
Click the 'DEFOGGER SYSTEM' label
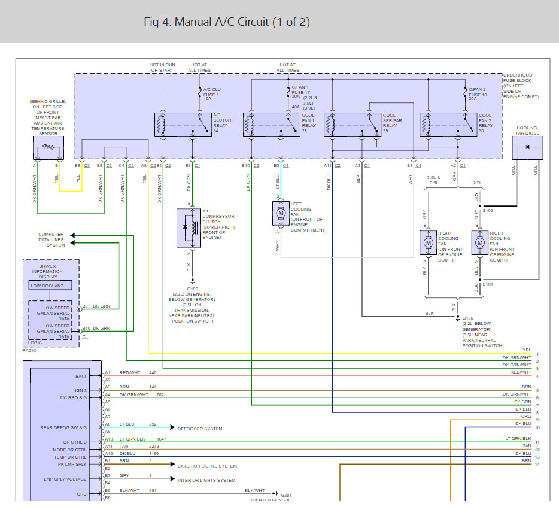200,429
